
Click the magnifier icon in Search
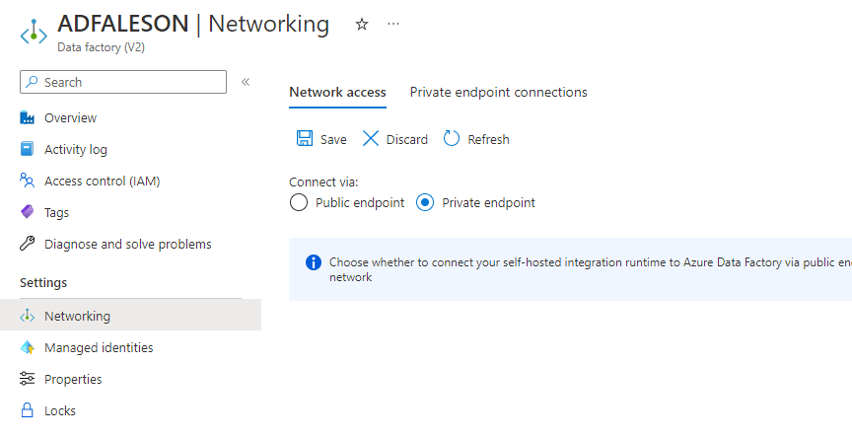click(x=33, y=82)
